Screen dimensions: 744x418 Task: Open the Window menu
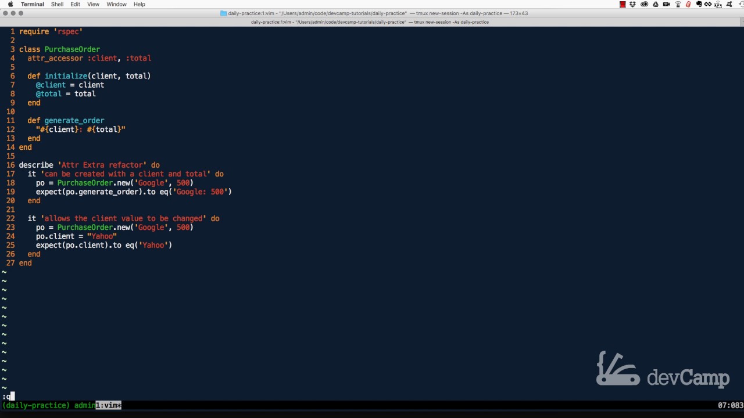click(x=116, y=4)
